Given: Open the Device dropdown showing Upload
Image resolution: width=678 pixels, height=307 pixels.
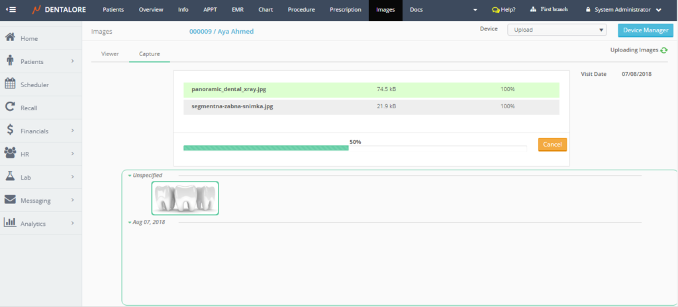Looking at the screenshot, I should tap(556, 30).
